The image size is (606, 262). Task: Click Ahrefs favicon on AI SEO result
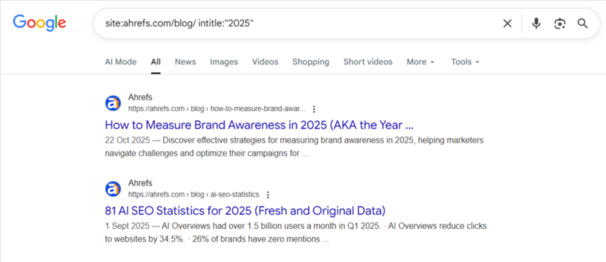pyautogui.click(x=113, y=189)
